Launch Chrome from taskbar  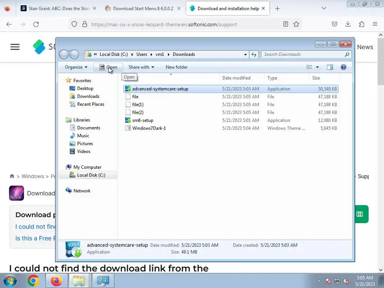point(33,280)
